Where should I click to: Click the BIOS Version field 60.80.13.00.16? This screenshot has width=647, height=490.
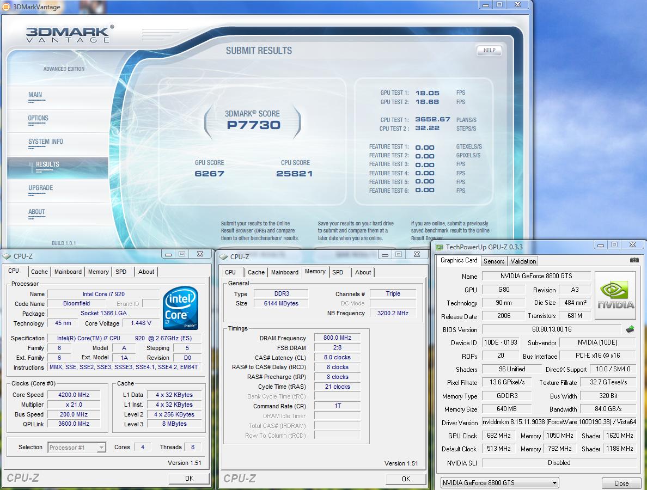pyautogui.click(x=552, y=329)
